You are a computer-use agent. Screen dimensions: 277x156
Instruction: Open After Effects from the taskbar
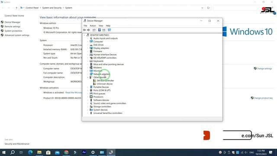(x=84, y=152)
